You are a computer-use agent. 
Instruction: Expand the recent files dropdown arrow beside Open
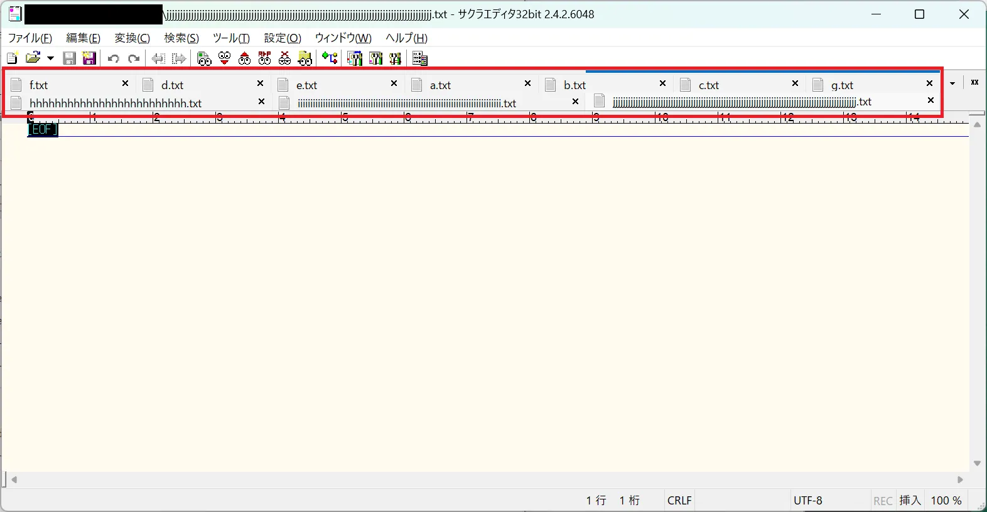tap(50, 58)
